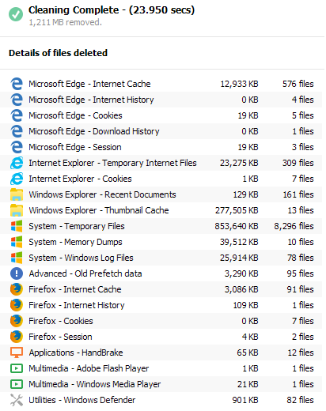
Task: Select the Microsoft Edge - Cookies row
Action: point(161,115)
